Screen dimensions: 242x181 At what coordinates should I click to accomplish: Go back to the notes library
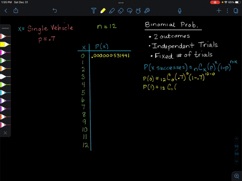pos(6,11)
